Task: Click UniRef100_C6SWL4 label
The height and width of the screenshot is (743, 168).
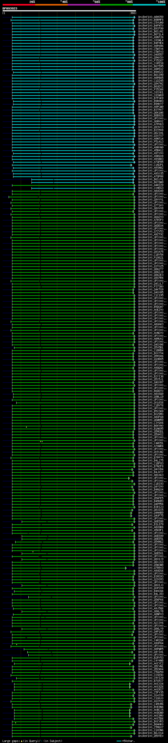Action: (x=151, y=40)
